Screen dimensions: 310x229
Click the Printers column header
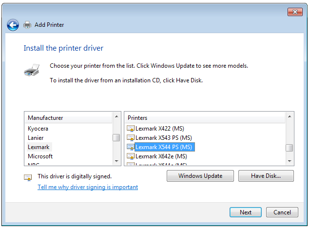click(x=205, y=118)
